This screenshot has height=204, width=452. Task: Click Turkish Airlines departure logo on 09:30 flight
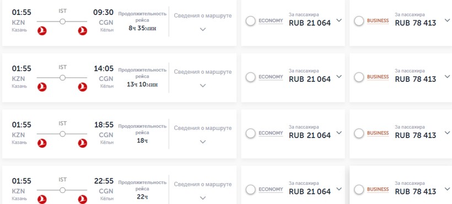(42, 31)
